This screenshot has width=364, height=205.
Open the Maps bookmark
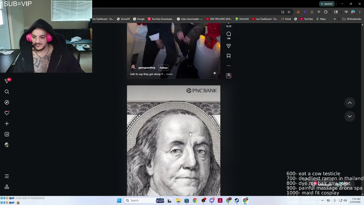click(x=321, y=19)
